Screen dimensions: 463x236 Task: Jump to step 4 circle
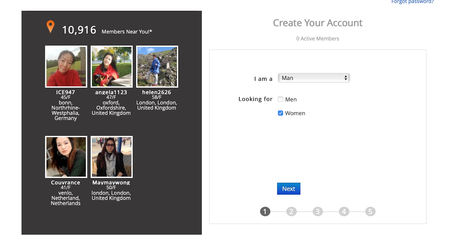(344, 212)
